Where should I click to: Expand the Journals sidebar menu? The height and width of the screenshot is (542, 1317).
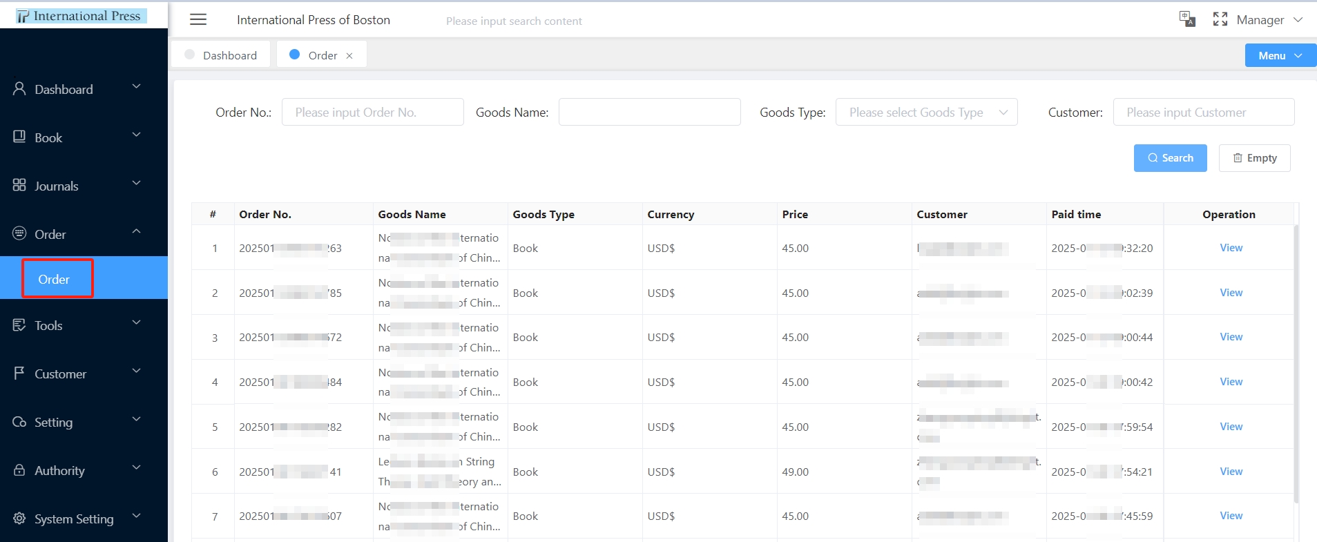point(136,183)
